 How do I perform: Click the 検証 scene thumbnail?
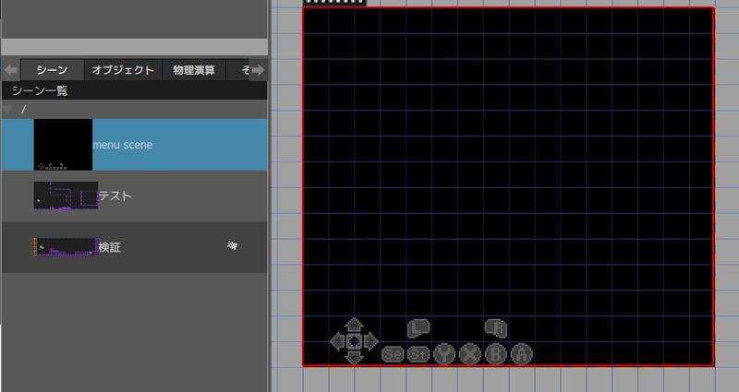(66, 247)
